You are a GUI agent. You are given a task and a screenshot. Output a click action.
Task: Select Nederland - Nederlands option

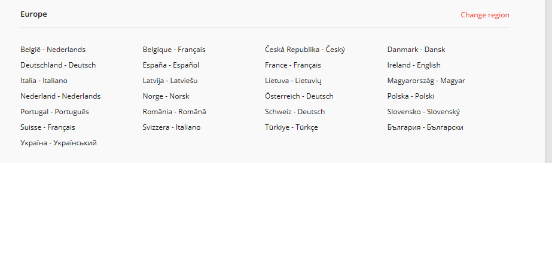click(x=60, y=96)
